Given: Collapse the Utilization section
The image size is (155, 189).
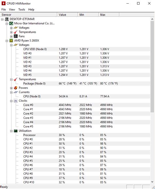Looking at the screenshot, I should pyautogui.click(x=11, y=131).
